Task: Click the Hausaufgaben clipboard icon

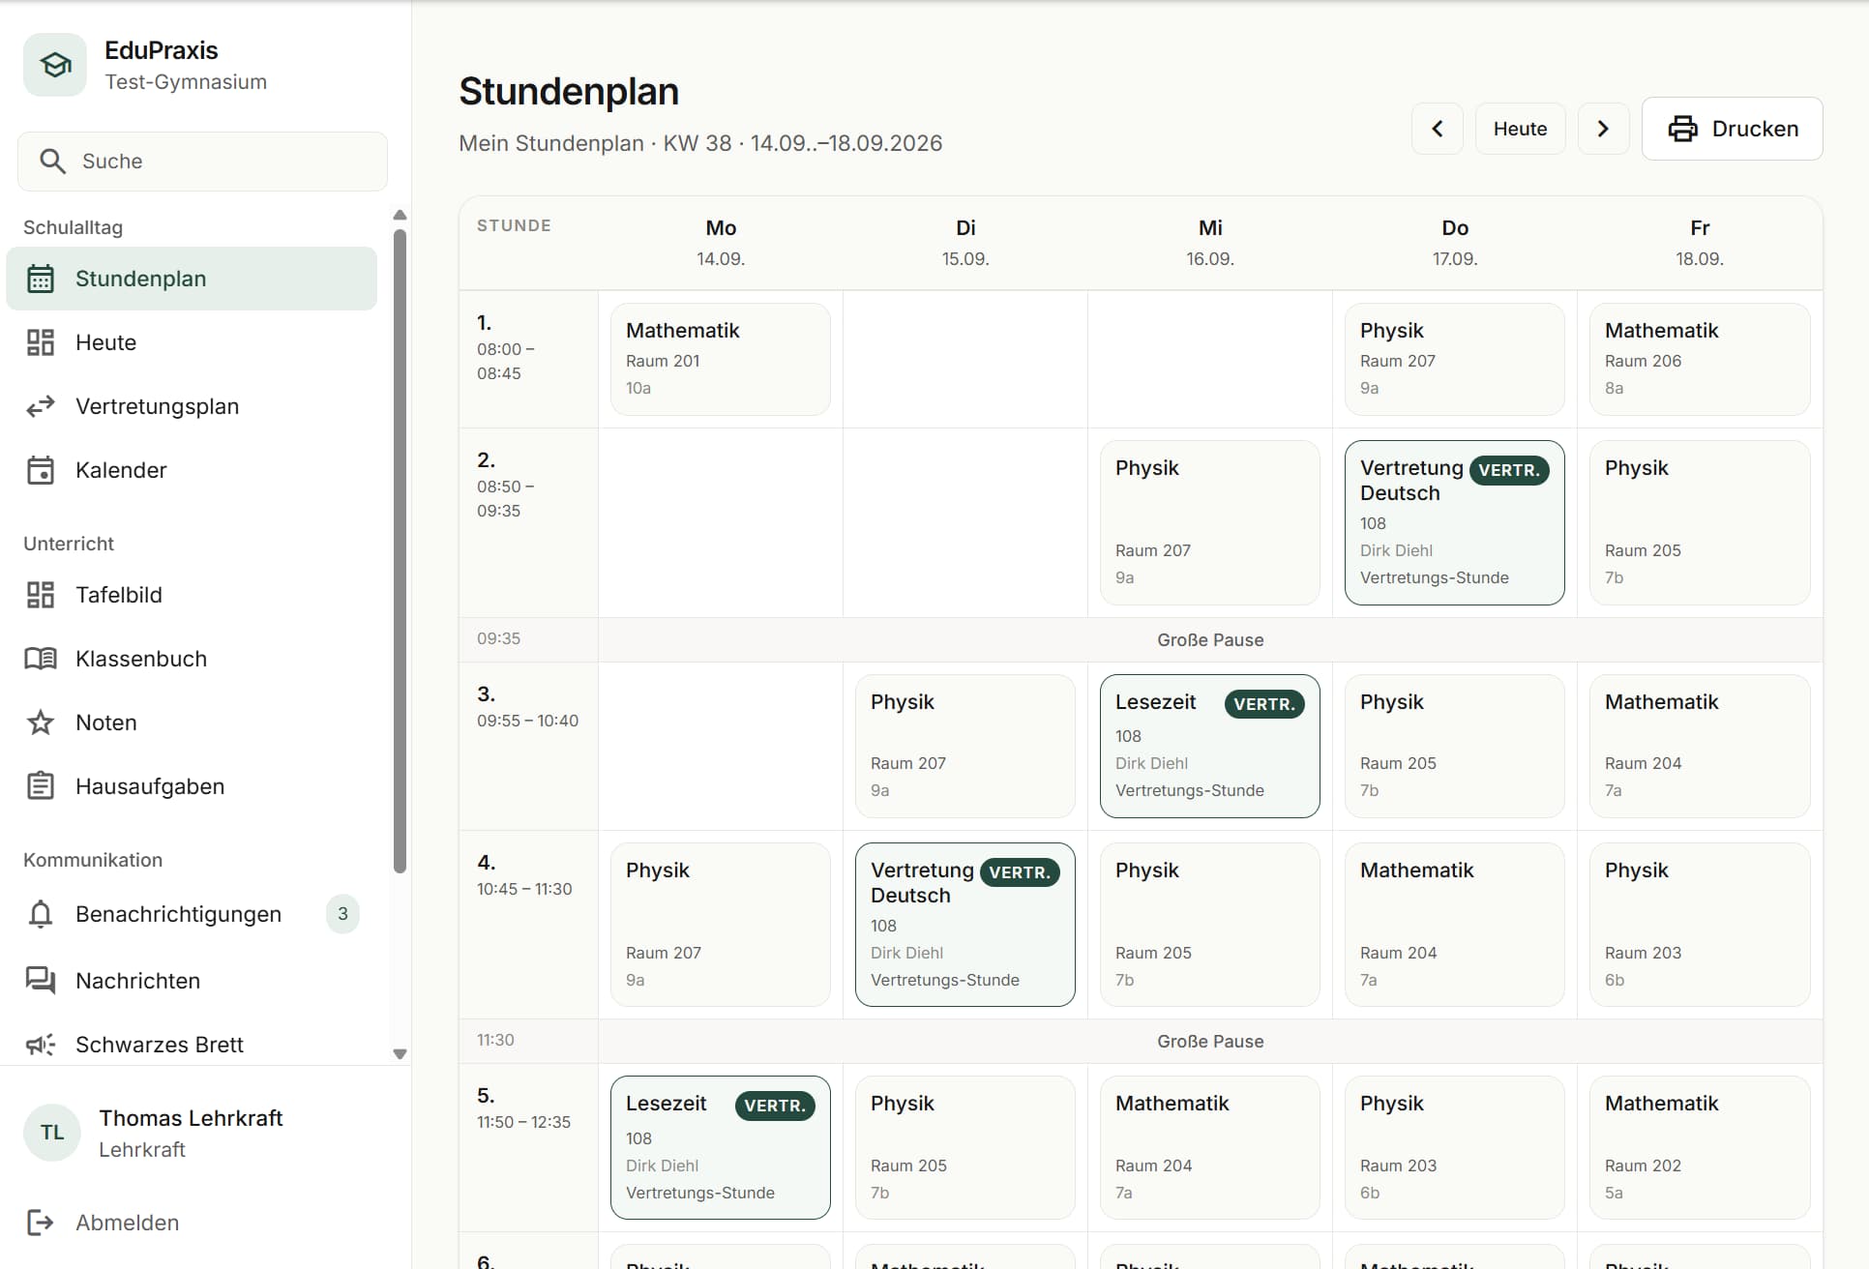Action: pos(41,786)
